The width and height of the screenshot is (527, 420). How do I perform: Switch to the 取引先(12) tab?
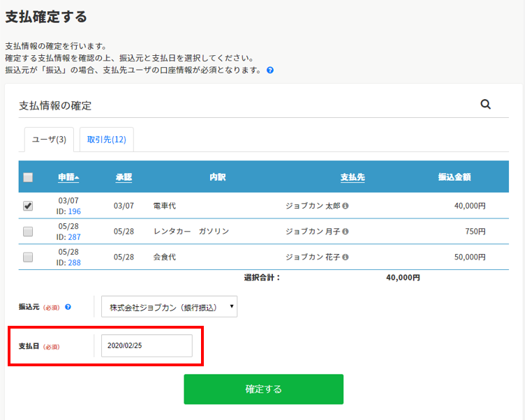[106, 140]
